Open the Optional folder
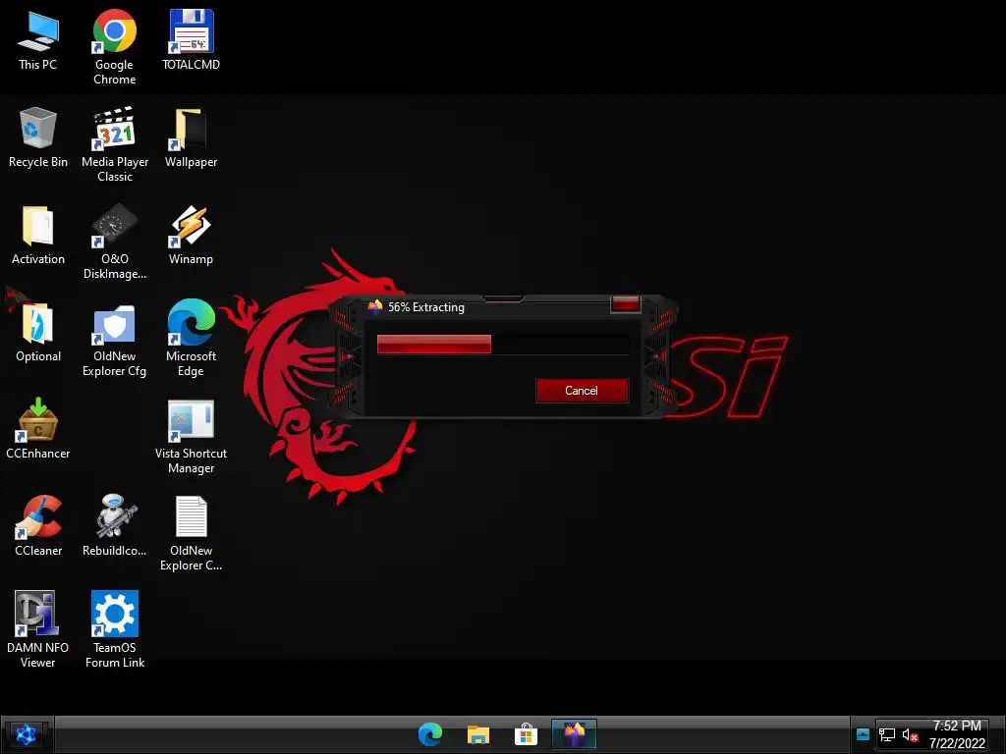This screenshot has height=754, width=1006. [38, 332]
